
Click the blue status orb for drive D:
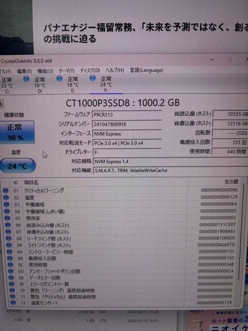coord(26,79)
